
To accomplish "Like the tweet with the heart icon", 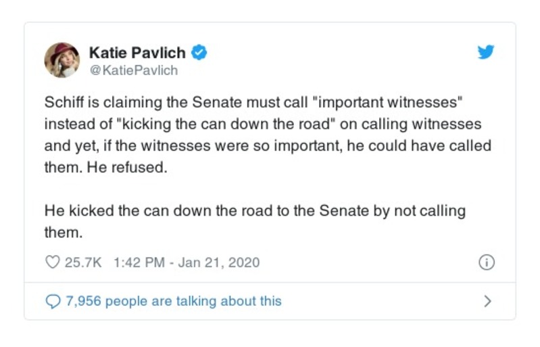I will 52,262.
